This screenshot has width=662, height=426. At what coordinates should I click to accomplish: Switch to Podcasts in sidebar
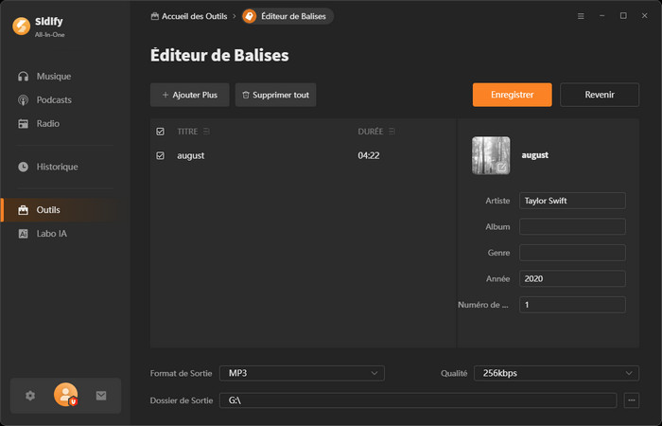click(x=54, y=99)
